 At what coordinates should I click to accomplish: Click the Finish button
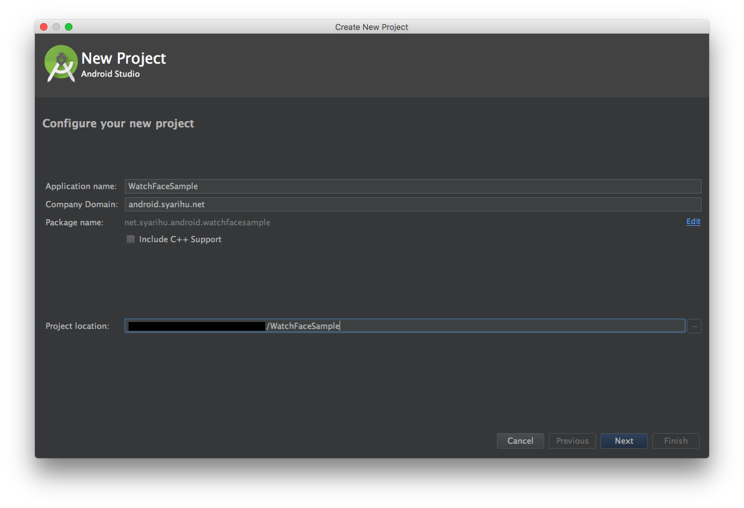tap(676, 441)
